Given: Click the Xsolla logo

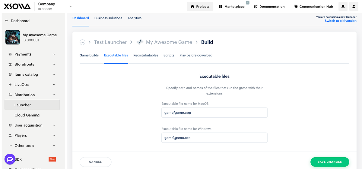Looking at the screenshot, I should click(17, 6).
